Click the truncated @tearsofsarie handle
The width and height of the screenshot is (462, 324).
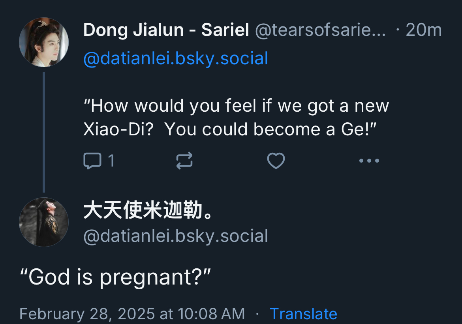pyautogui.click(x=320, y=30)
